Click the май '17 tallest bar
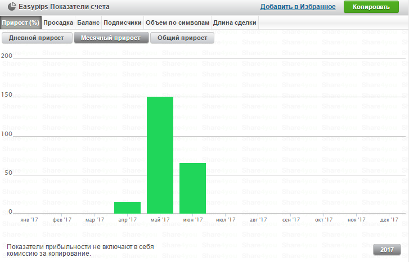Image resolution: width=409 pixels, height=262 pixels. tap(160, 155)
